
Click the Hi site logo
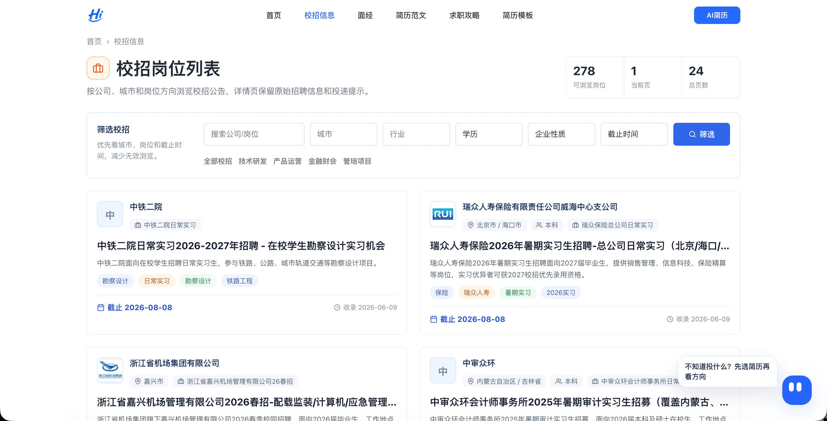[x=95, y=15]
